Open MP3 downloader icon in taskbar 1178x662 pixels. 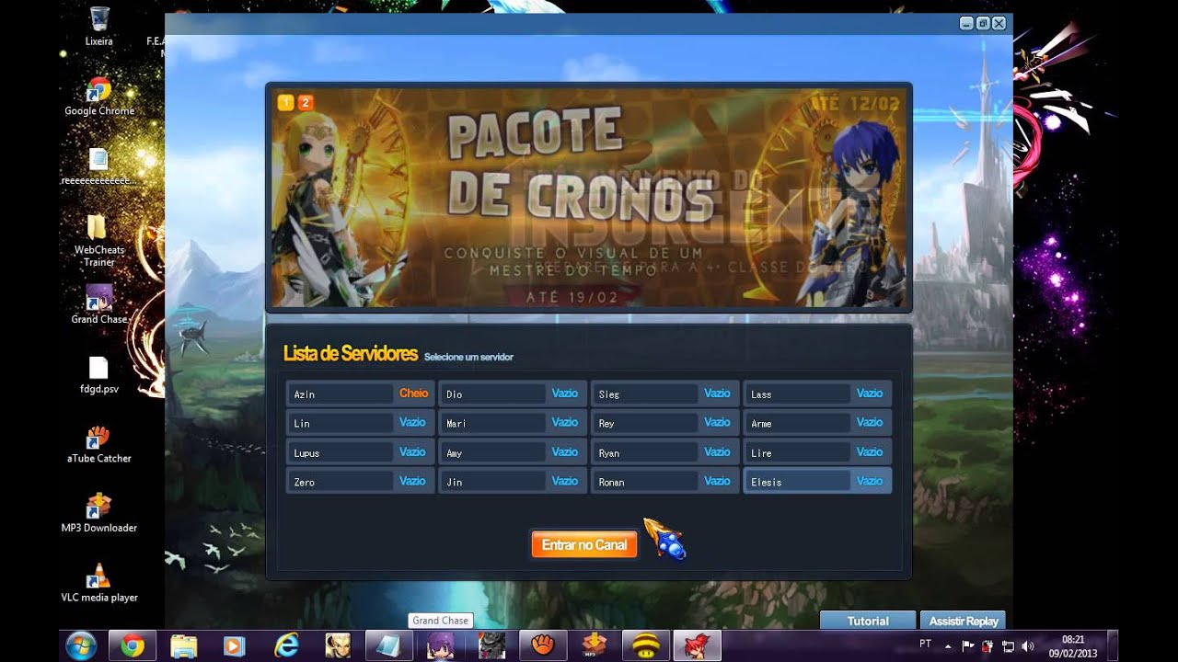(594, 646)
